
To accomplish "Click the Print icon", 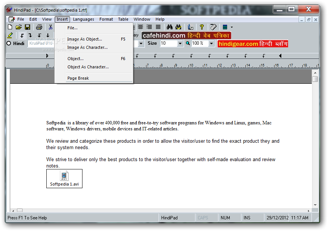I will click(39, 27).
